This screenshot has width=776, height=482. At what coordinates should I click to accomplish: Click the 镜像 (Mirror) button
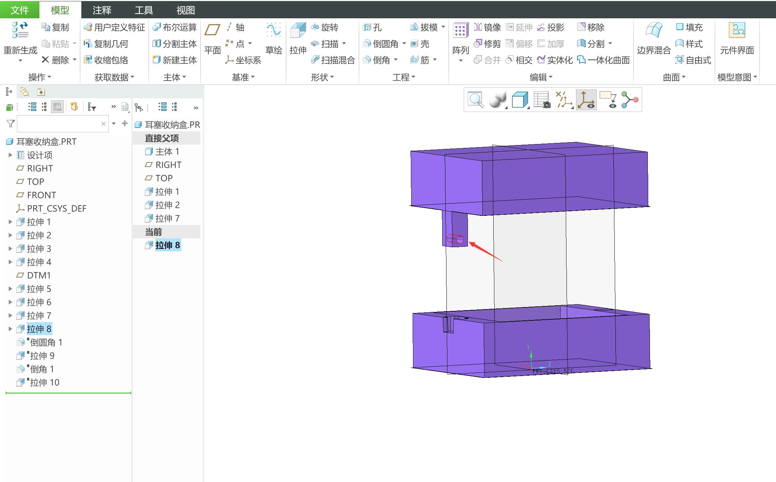(x=487, y=27)
